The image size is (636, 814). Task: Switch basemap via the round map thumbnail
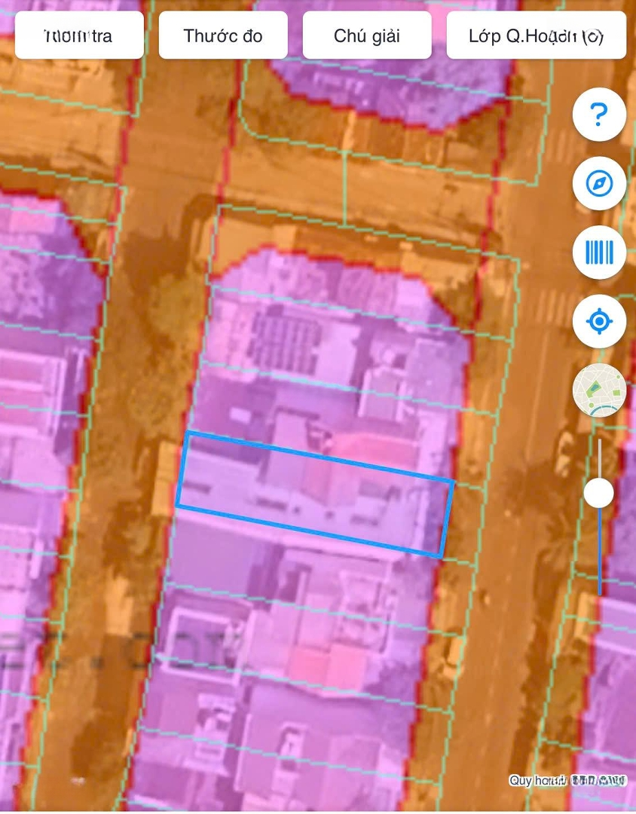click(599, 390)
